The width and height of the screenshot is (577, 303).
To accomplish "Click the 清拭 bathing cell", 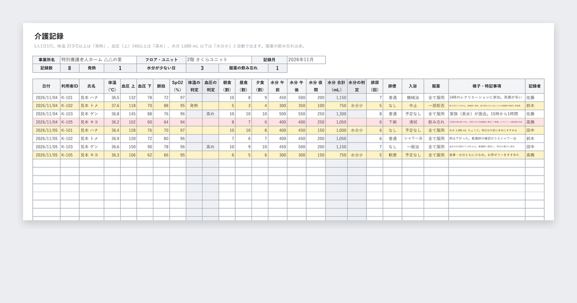I will [x=413, y=122].
